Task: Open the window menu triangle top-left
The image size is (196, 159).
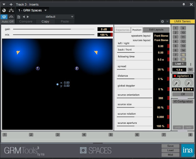Action: (4, 5)
